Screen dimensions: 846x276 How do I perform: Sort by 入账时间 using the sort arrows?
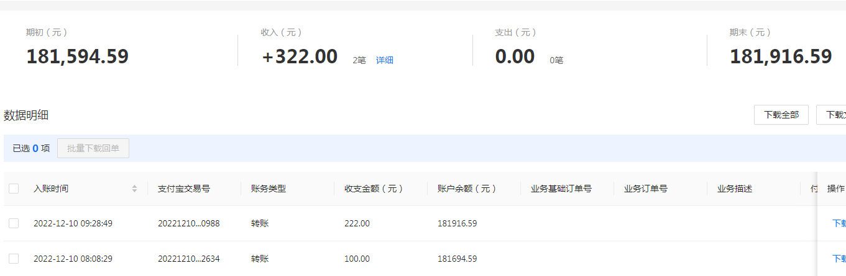click(134, 189)
